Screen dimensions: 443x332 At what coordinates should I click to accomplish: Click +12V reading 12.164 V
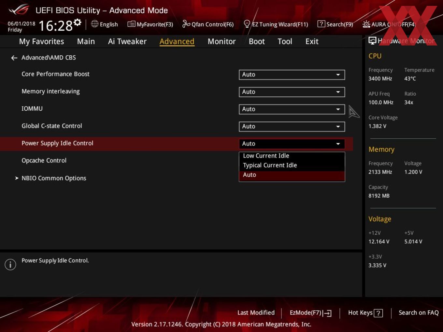tap(379, 242)
